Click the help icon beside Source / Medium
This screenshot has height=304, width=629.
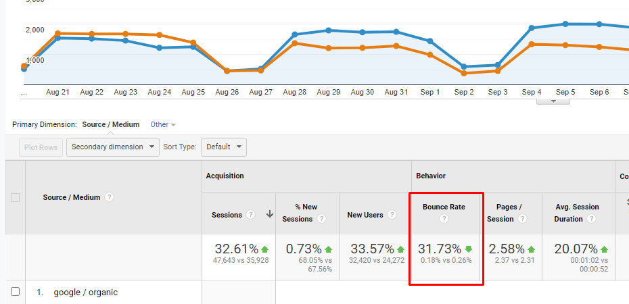110,197
